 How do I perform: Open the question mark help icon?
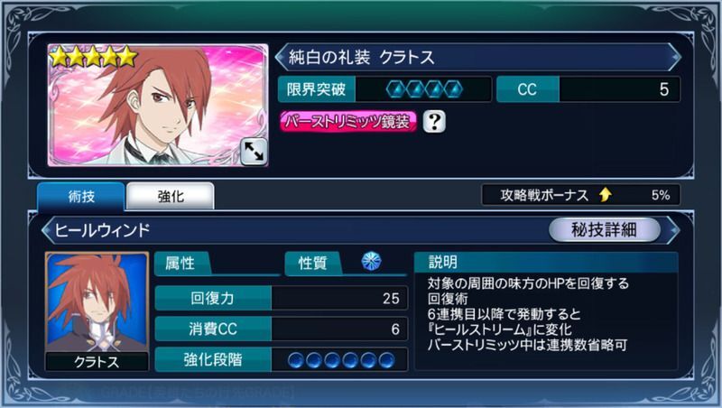[434, 122]
